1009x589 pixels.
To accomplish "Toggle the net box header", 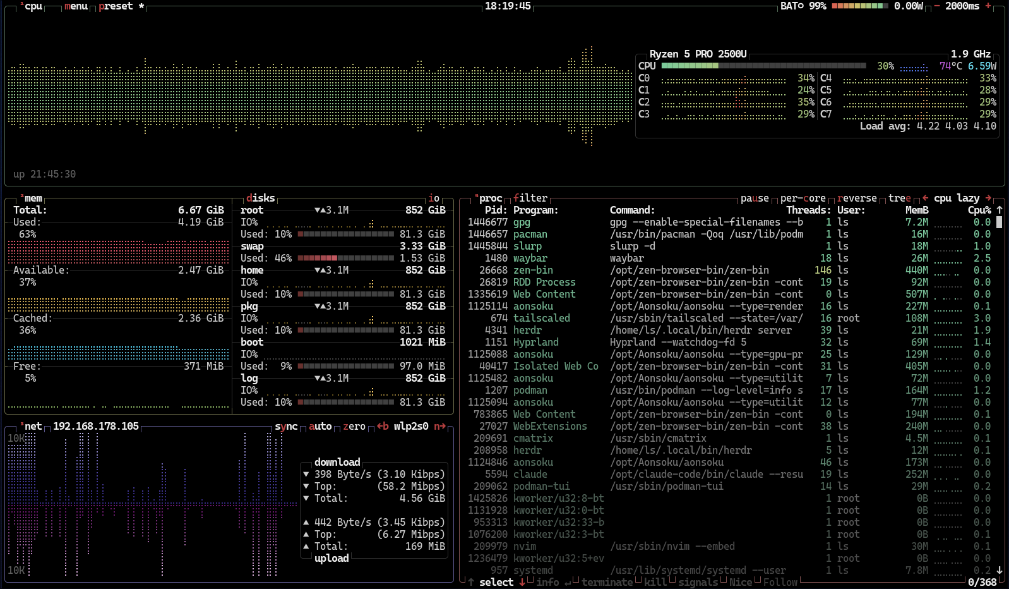I will pyautogui.click(x=32, y=426).
